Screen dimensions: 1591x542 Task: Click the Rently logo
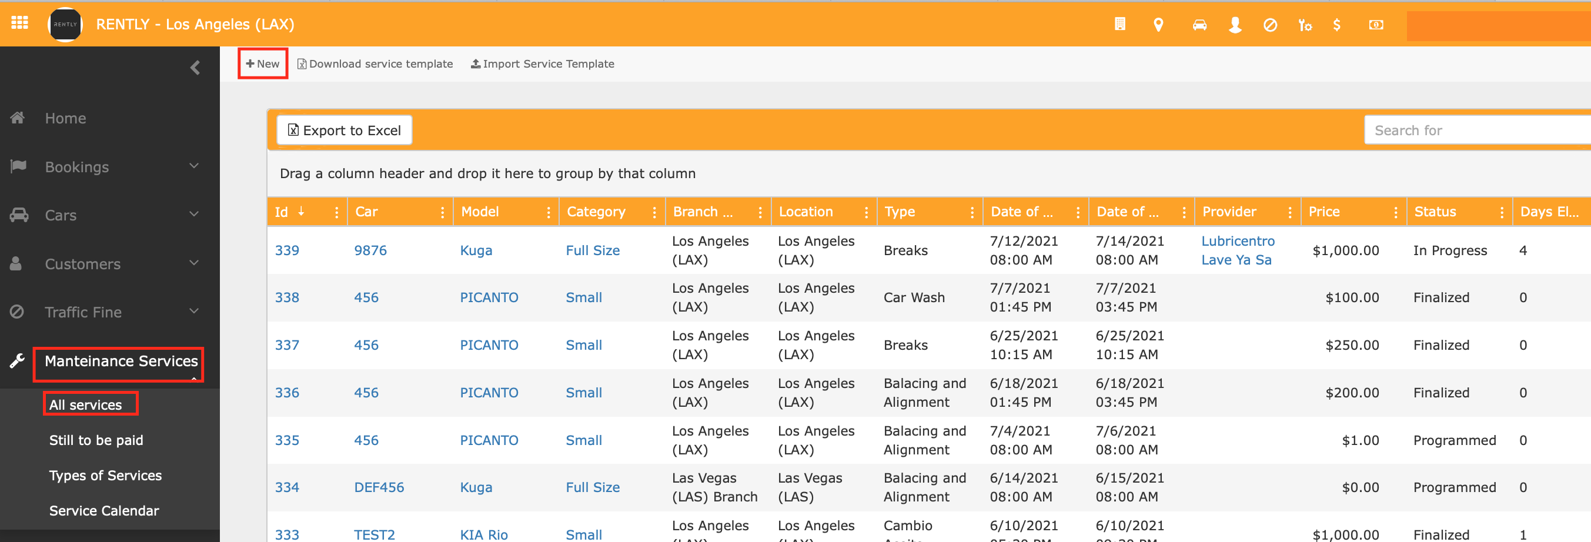coord(65,24)
